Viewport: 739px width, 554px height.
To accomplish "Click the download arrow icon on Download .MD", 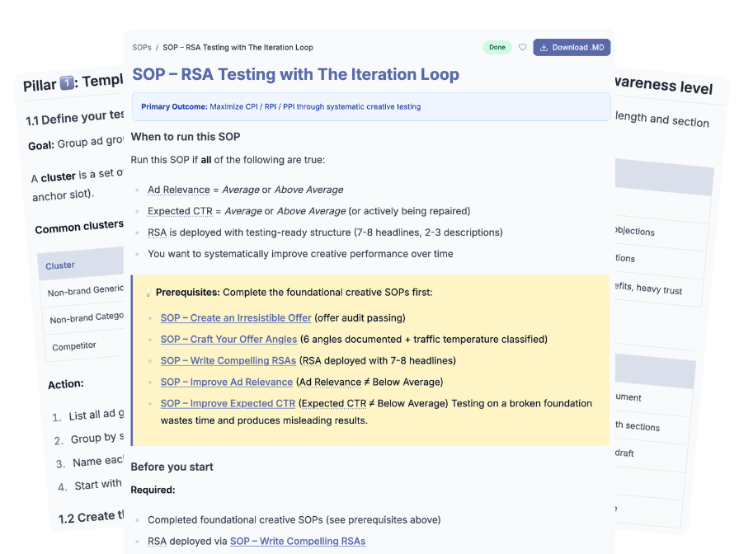I will point(543,47).
